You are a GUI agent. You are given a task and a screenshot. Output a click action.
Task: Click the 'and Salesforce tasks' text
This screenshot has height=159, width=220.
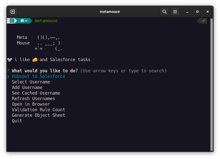click(65, 60)
